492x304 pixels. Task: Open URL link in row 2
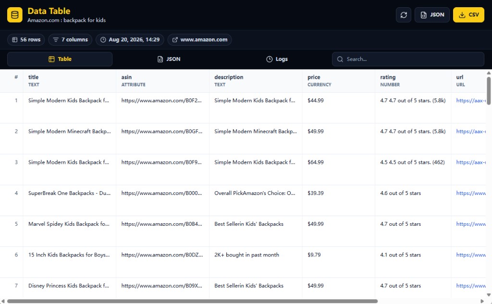(471, 131)
